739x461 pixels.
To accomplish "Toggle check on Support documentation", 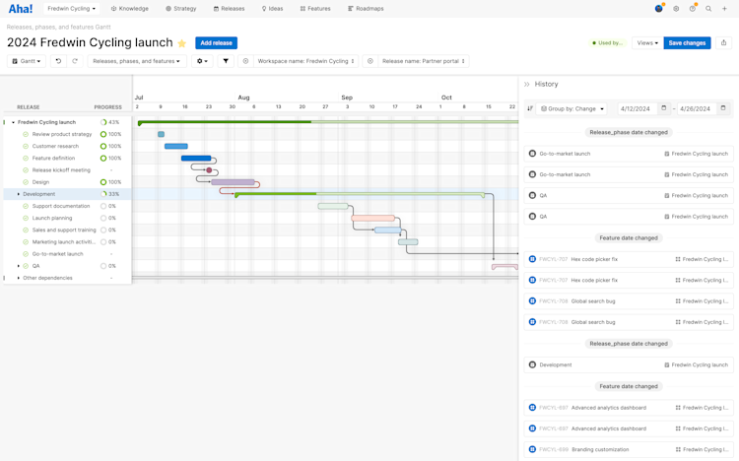I will (26, 206).
